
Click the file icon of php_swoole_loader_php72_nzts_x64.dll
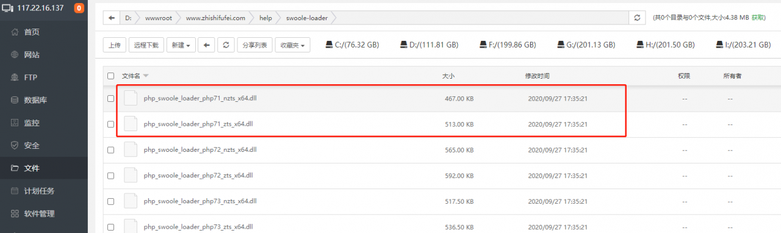130,149
